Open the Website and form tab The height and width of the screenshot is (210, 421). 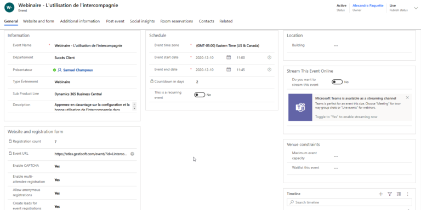(x=38, y=21)
